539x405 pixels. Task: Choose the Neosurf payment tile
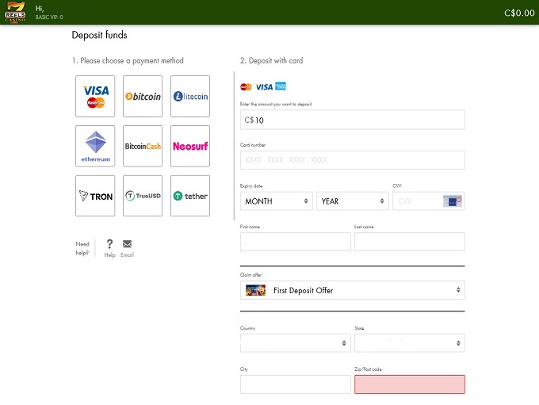point(190,146)
